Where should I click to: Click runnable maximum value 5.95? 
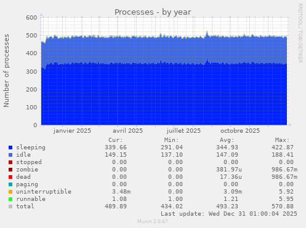tap(286, 199)
